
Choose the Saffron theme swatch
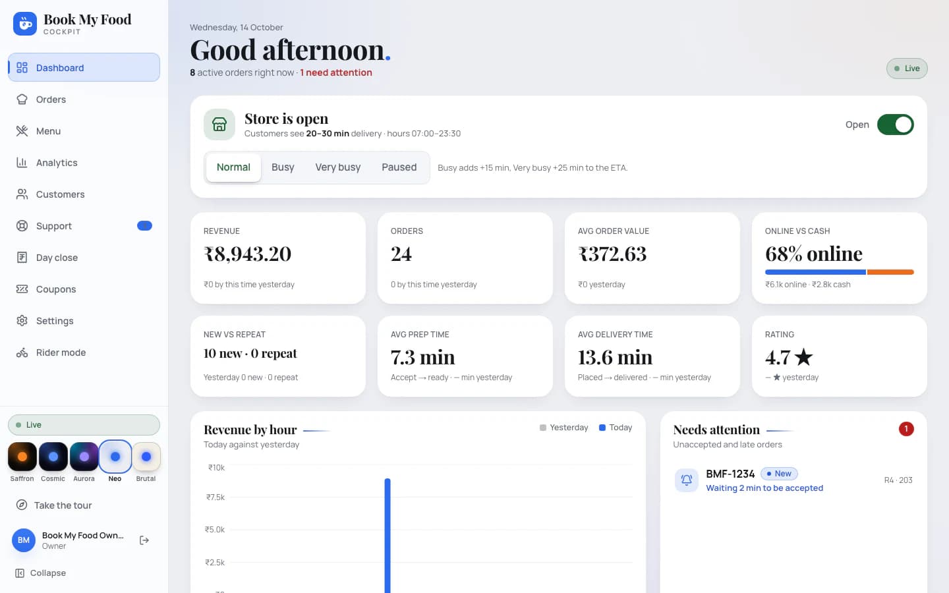[x=22, y=457]
